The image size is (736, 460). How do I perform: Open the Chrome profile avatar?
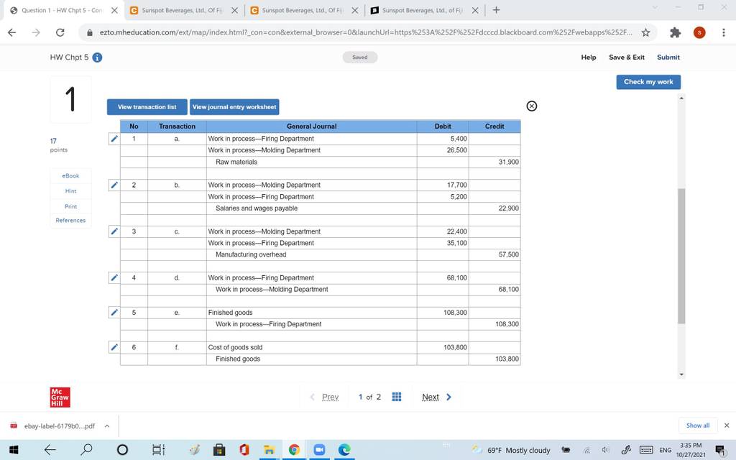699,32
